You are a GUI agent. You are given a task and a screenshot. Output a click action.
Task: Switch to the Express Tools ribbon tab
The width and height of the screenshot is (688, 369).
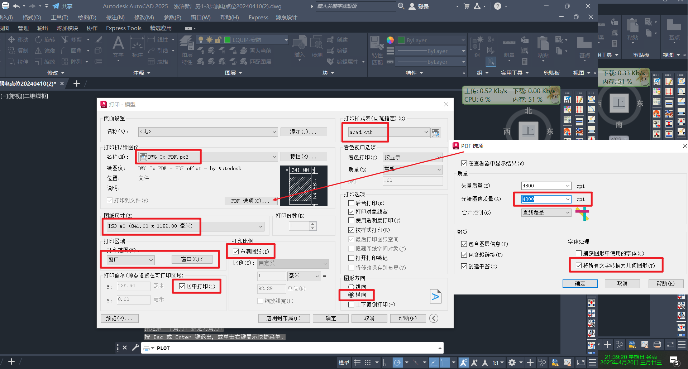tap(124, 28)
